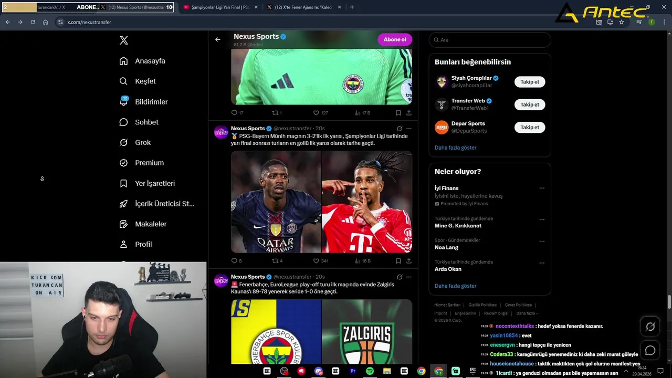
Task: Bookmark this page with the star icon
Action: pos(622,22)
